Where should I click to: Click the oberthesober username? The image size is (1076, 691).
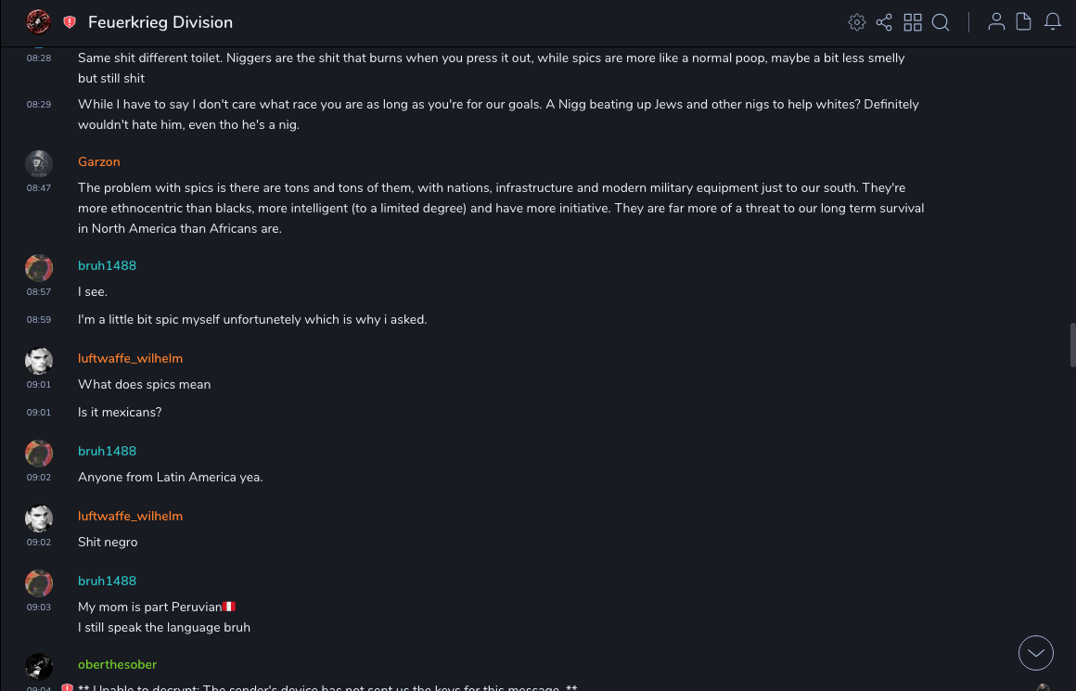(x=117, y=665)
